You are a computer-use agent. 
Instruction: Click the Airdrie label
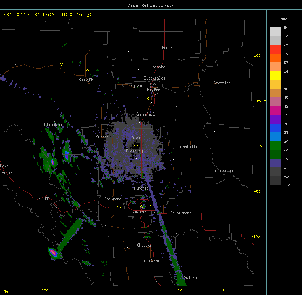click(x=141, y=188)
